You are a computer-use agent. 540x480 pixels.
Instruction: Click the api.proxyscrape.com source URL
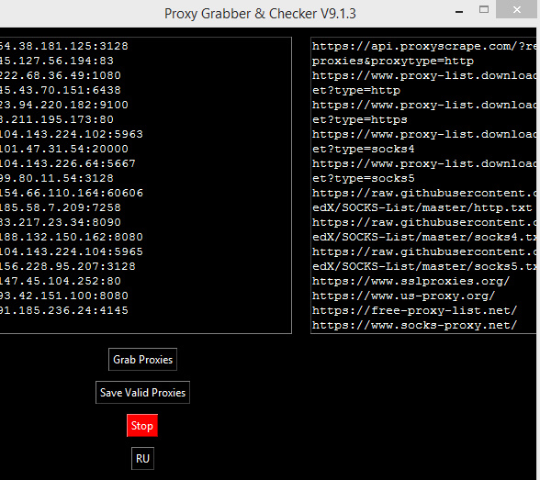tap(424, 46)
